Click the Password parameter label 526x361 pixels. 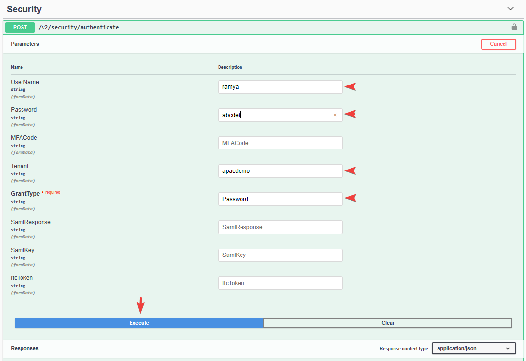[24, 109]
